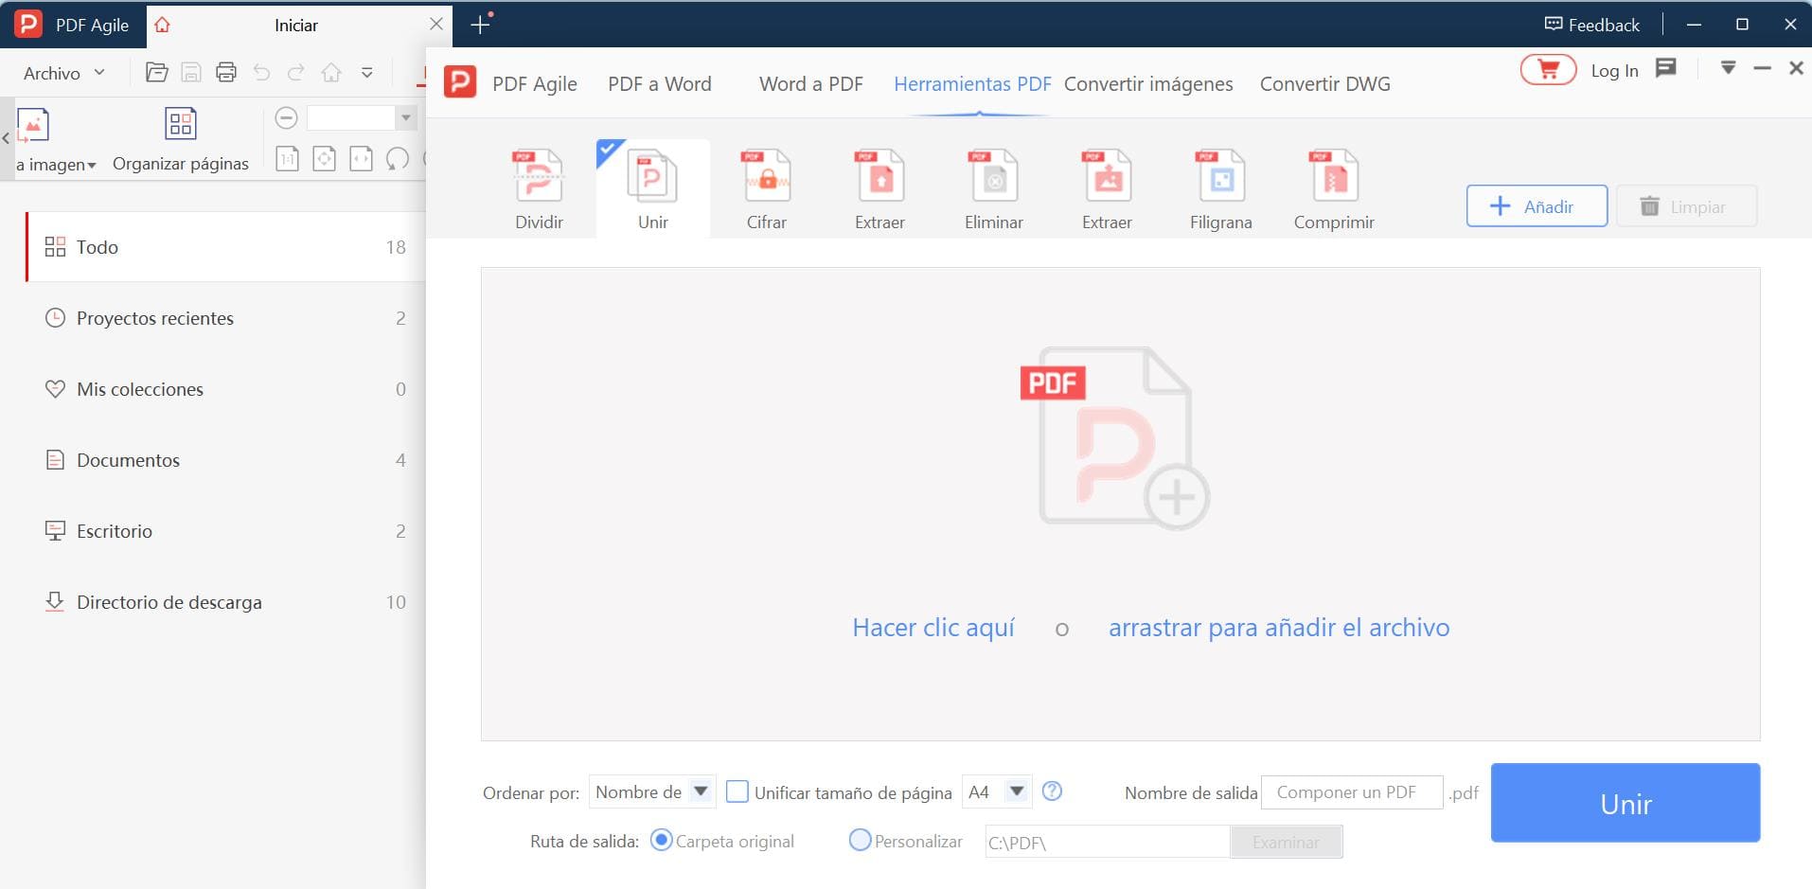Open Mis colecciones in sidebar
Image resolution: width=1812 pixels, height=889 pixels.
[225, 389]
